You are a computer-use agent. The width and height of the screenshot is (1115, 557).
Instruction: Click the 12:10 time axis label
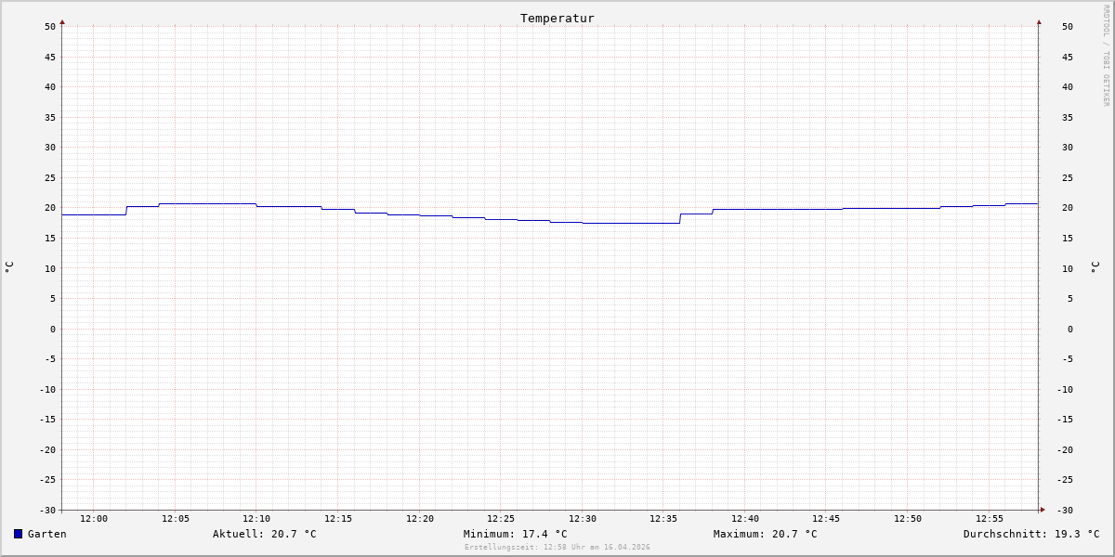click(x=256, y=519)
